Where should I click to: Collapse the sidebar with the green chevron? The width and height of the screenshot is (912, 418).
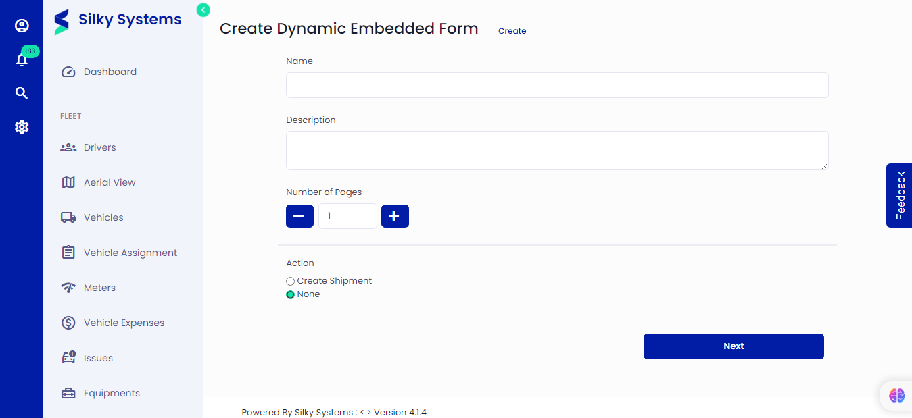(203, 10)
